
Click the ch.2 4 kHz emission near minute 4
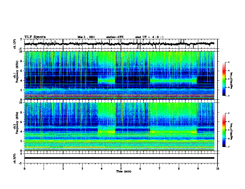click(x=106, y=132)
